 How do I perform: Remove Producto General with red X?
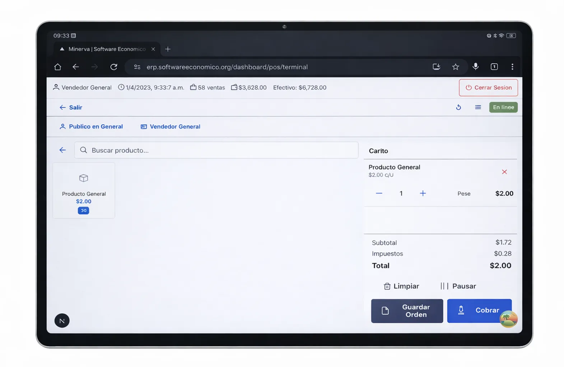click(x=504, y=172)
